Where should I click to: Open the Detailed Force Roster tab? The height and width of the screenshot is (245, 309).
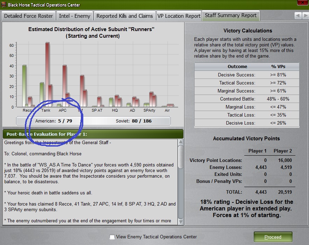(x=28, y=16)
